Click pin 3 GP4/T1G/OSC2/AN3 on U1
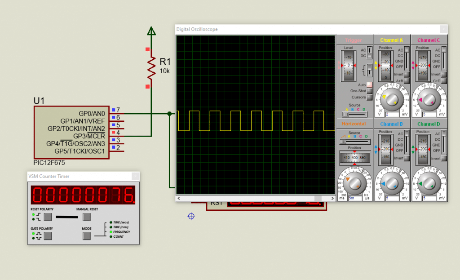The image size is (460, 280). [x=117, y=144]
